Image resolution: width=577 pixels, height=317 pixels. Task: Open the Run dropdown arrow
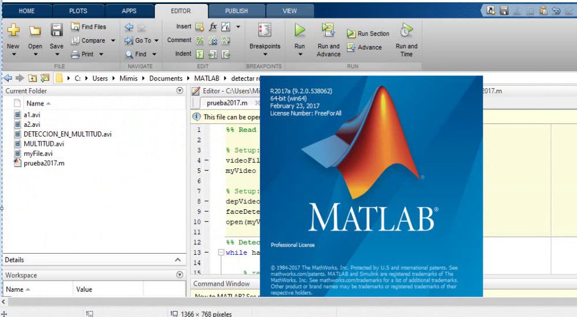(300, 55)
